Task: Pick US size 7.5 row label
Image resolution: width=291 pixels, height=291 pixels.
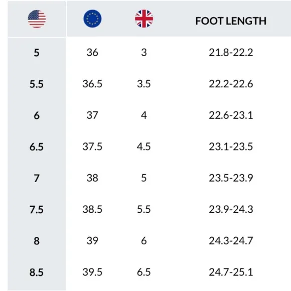Action: [x=37, y=210]
